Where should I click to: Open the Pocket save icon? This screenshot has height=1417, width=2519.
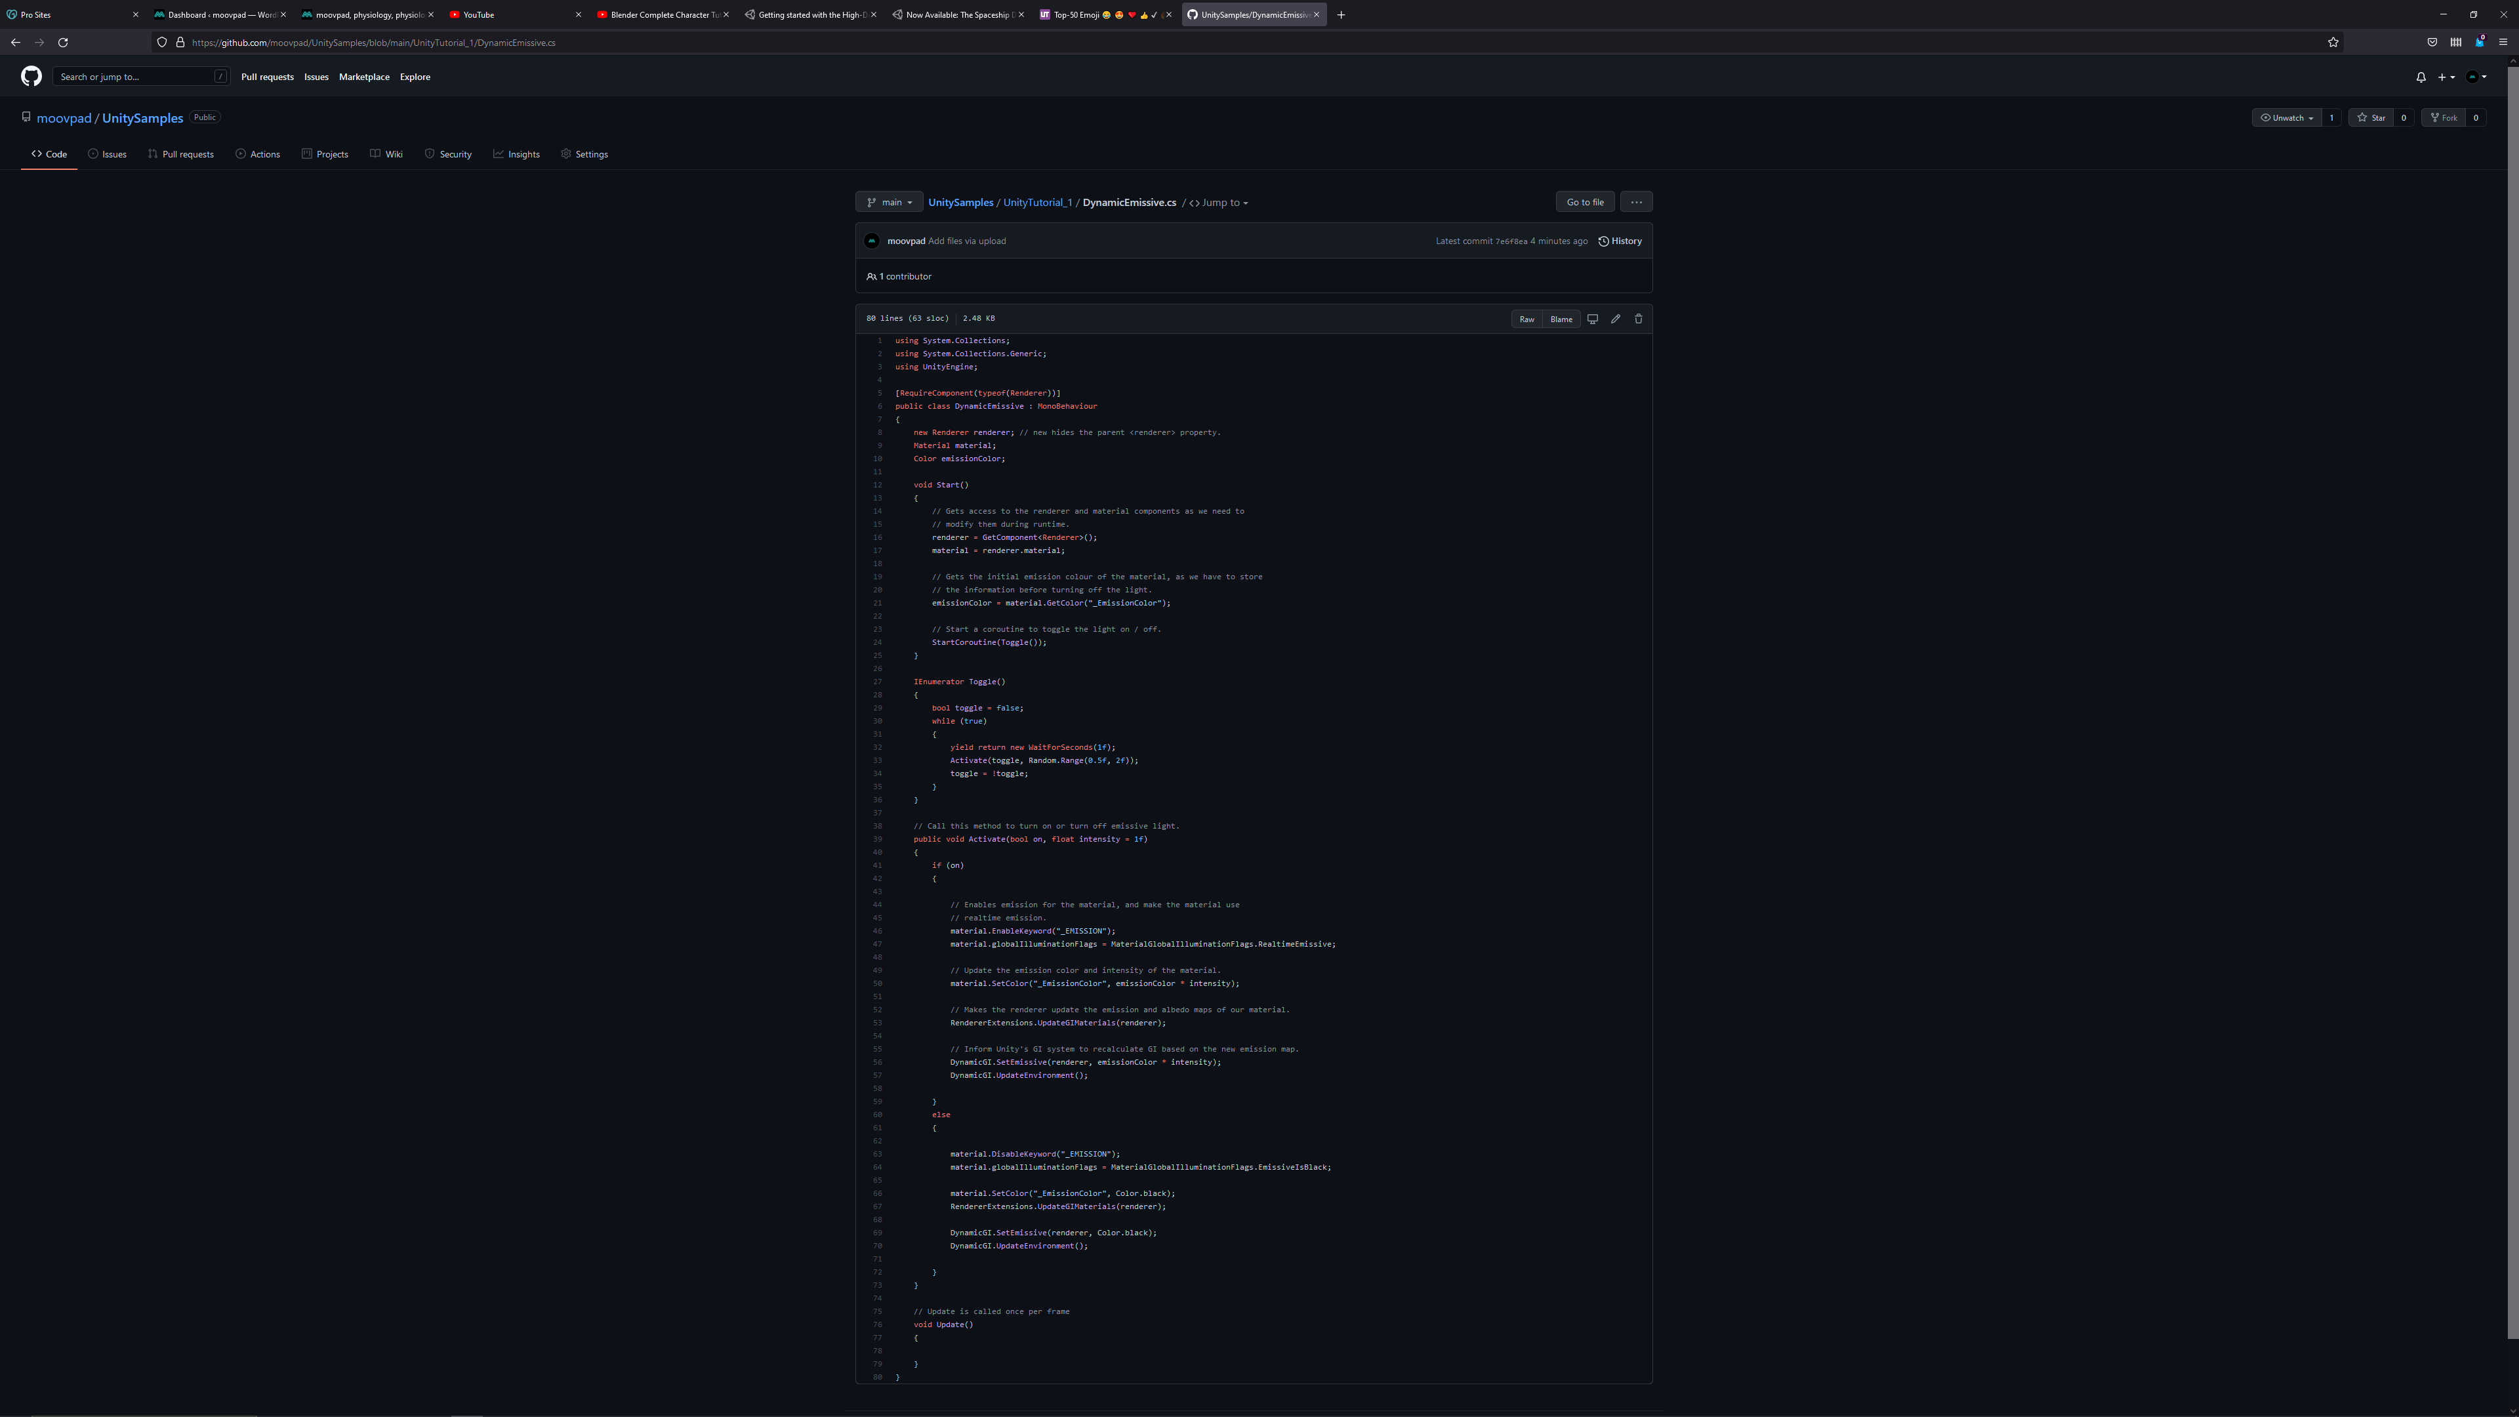pyautogui.click(x=2432, y=42)
